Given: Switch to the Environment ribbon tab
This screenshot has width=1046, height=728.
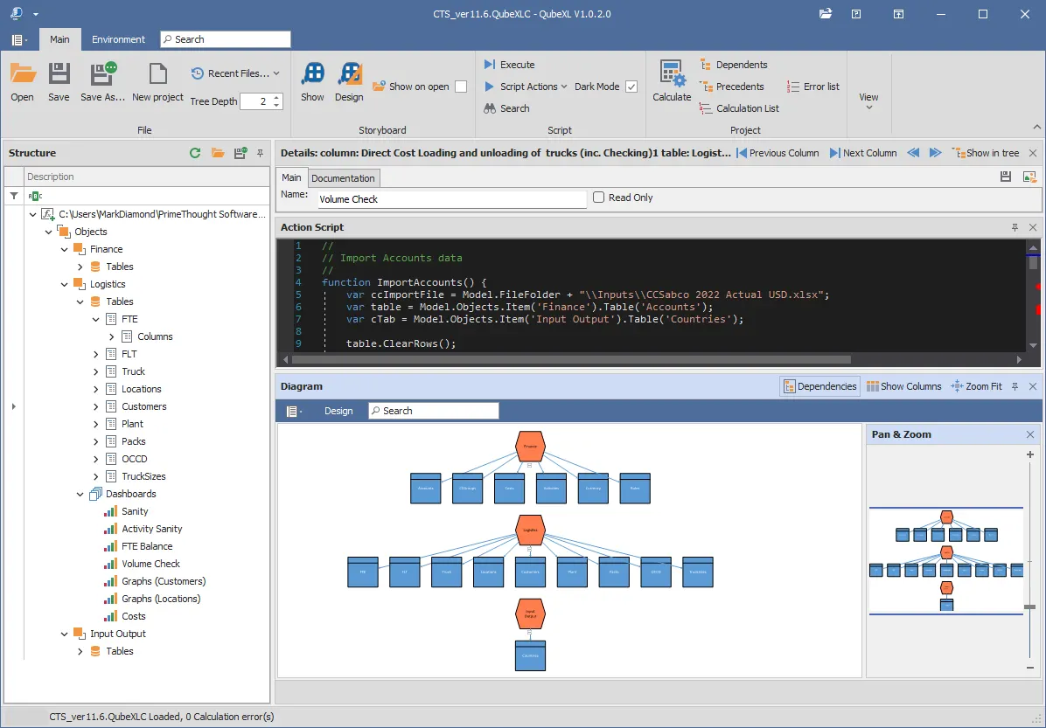Looking at the screenshot, I should pos(118,39).
